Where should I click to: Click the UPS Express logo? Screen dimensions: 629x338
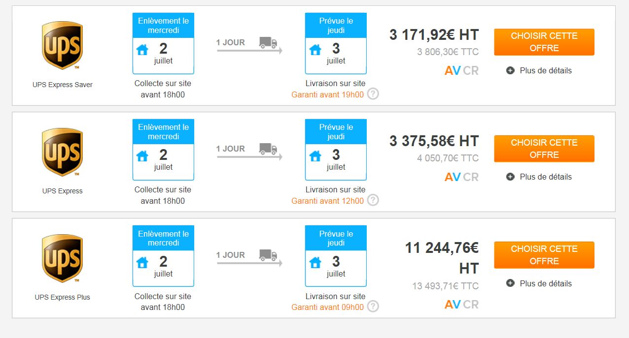62,152
